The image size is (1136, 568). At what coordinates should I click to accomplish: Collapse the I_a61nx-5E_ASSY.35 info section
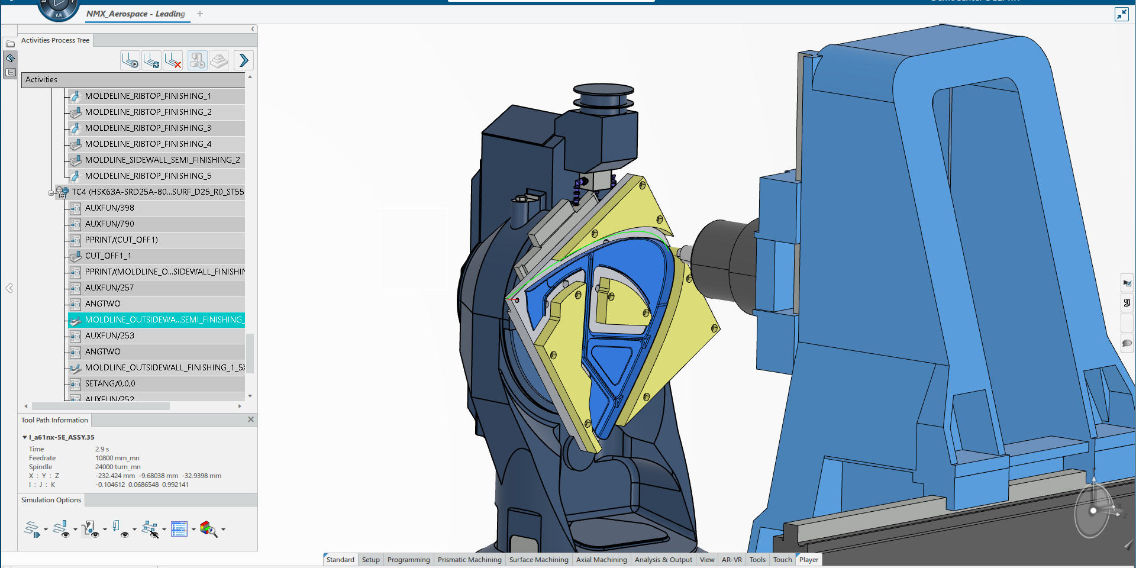(24, 437)
